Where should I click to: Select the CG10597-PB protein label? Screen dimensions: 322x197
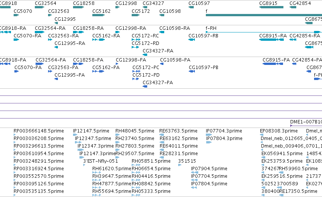tap(204, 68)
